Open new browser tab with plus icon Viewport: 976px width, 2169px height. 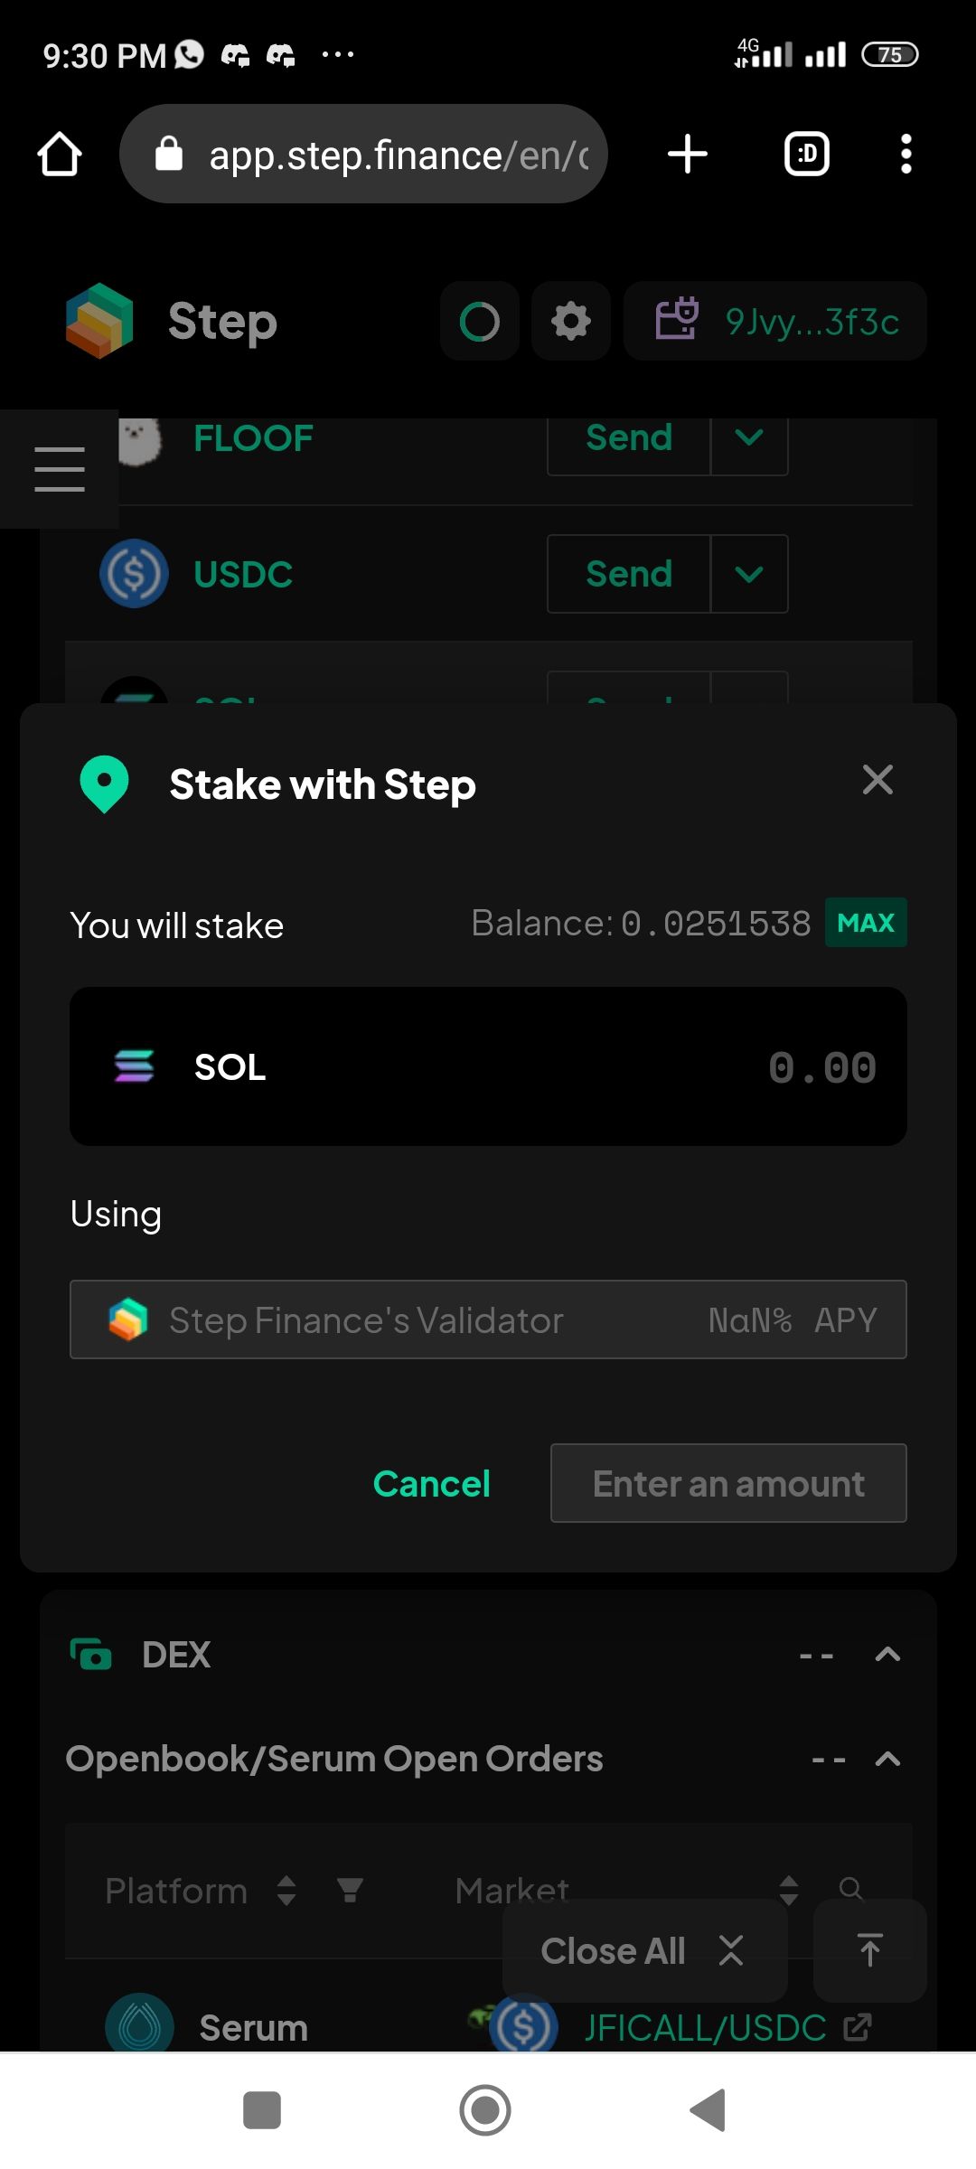[688, 154]
